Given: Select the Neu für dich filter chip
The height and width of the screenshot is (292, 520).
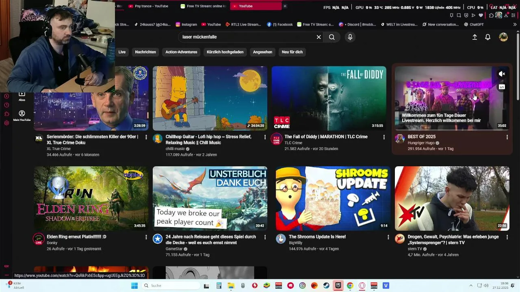Looking at the screenshot, I should pyautogui.click(x=292, y=52).
